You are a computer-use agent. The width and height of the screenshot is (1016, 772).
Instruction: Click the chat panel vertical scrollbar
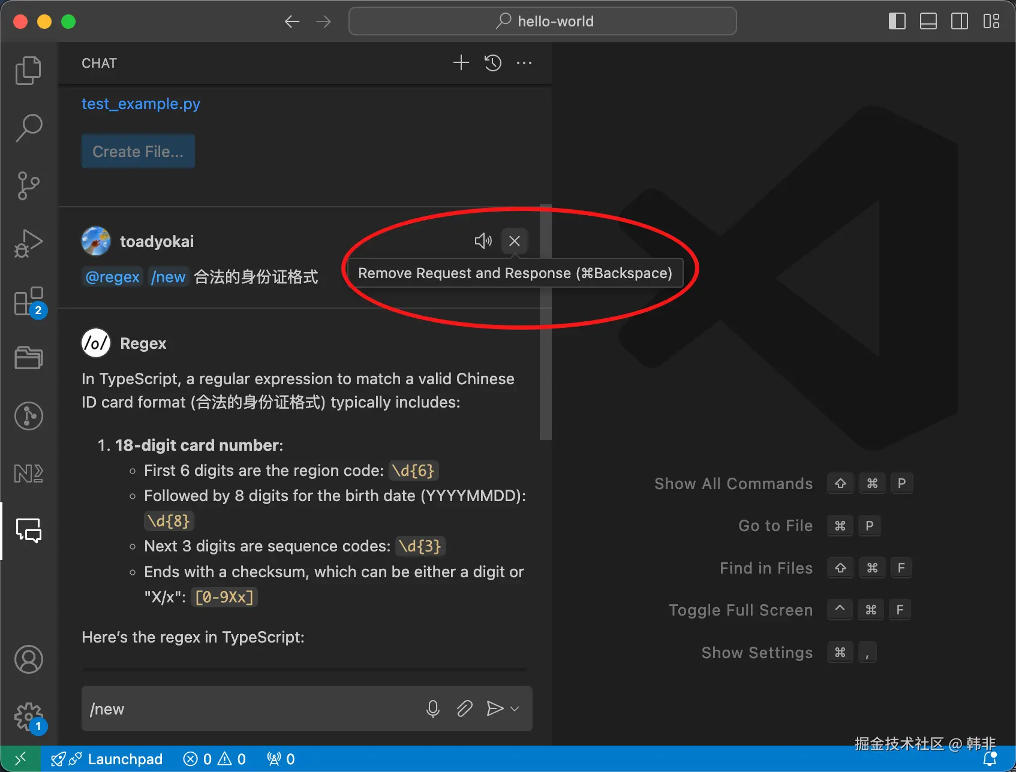point(545,322)
